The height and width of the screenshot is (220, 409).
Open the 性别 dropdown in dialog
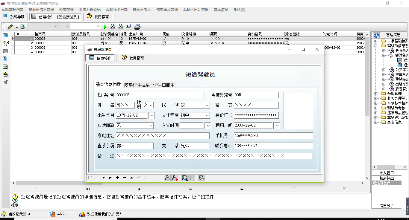coord(151,105)
